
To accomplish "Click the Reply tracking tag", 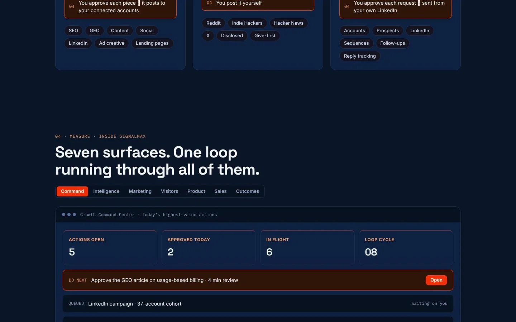I will (360, 56).
